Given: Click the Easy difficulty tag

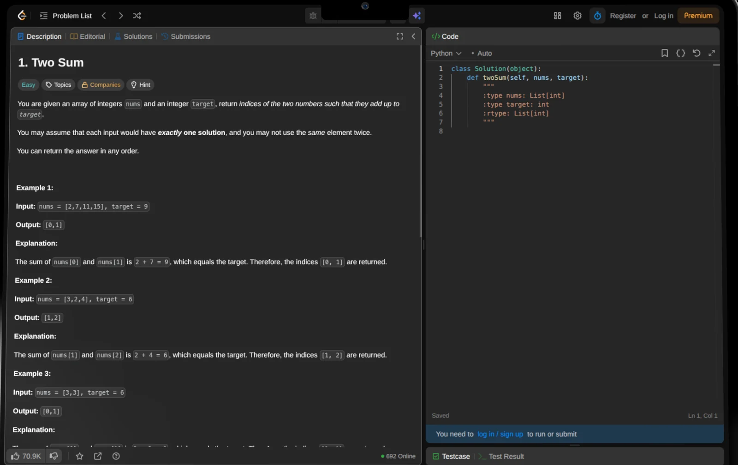Looking at the screenshot, I should [x=28, y=85].
